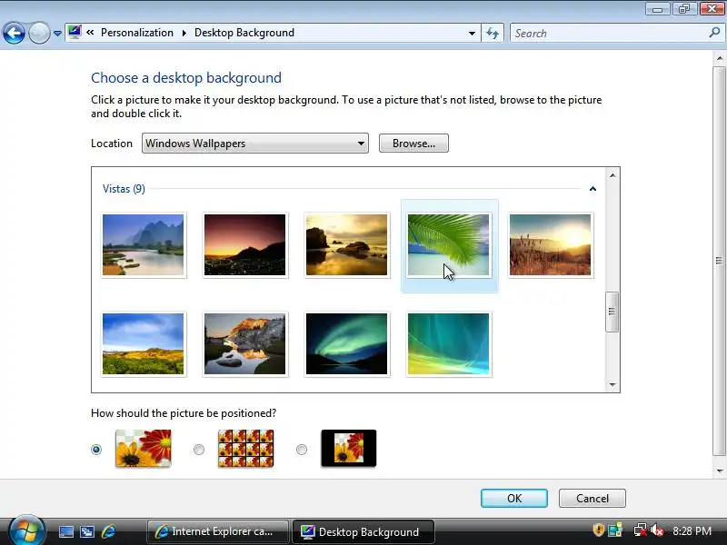727x545 pixels.
Task: Click the Control Panel icon in address bar
Action: [x=75, y=33]
